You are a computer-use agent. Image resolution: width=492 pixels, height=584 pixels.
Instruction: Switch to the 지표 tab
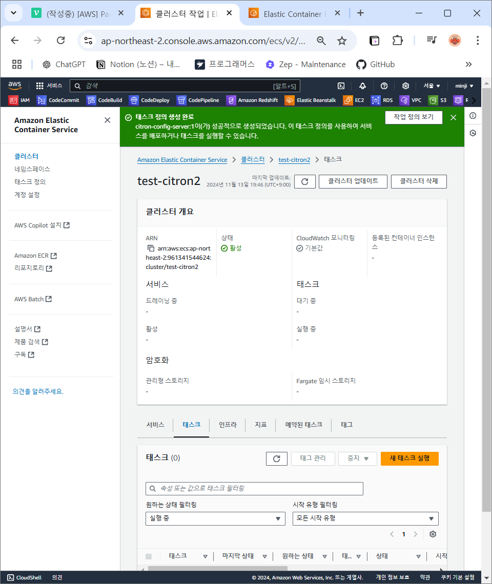tap(260, 425)
